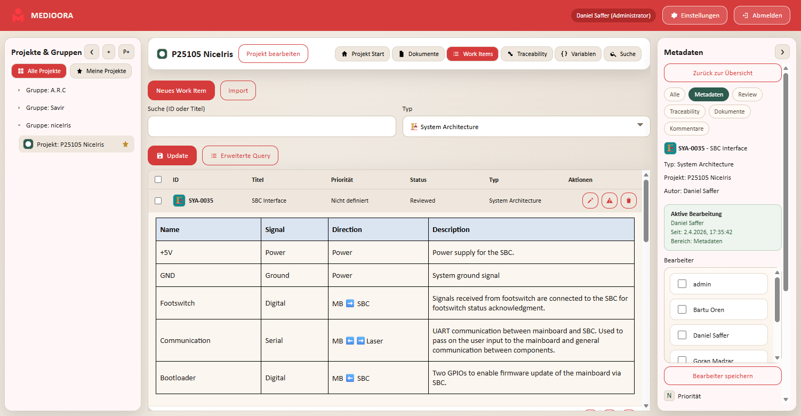Collapse the left sidebar with the chevron
The height and width of the screenshot is (416, 801).
(91, 52)
